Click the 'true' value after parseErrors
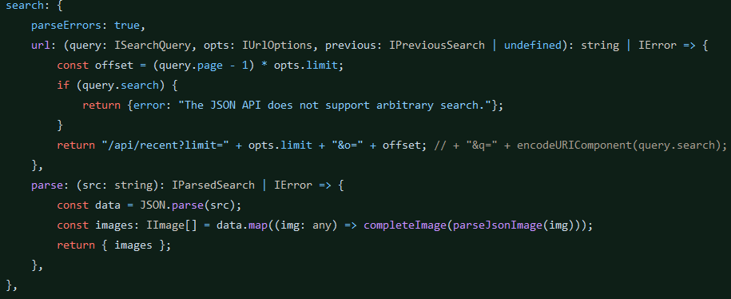 click(x=127, y=26)
